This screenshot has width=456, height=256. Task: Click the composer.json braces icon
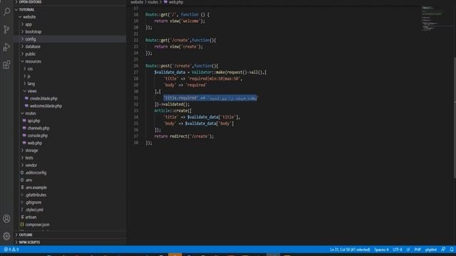22,225
